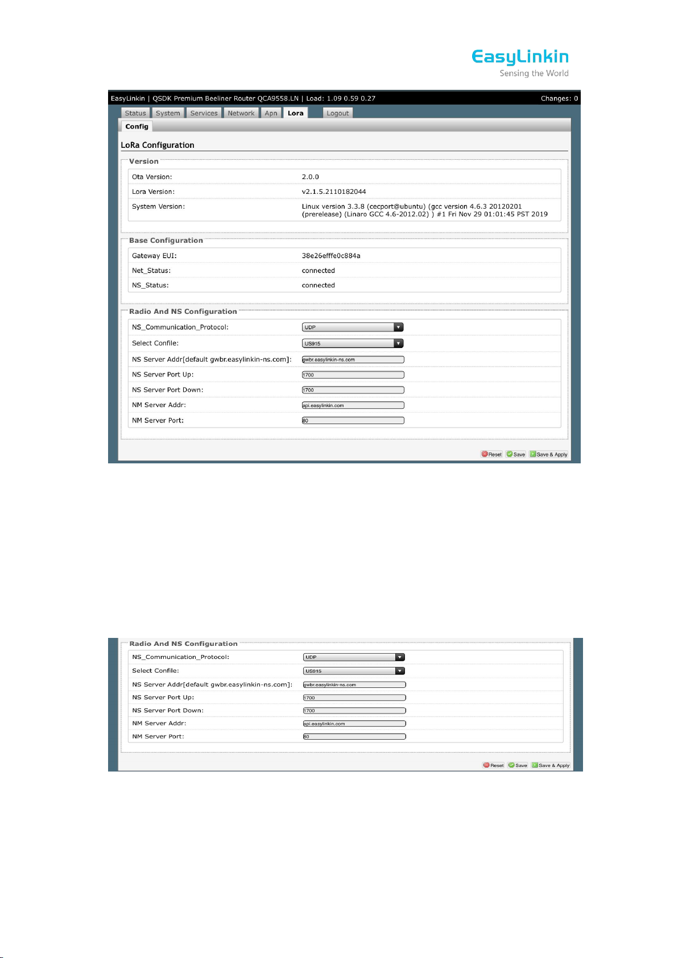The width and height of the screenshot is (678, 958).
Task: Click the plain Save button, lower screenshot
Action: [x=518, y=765]
